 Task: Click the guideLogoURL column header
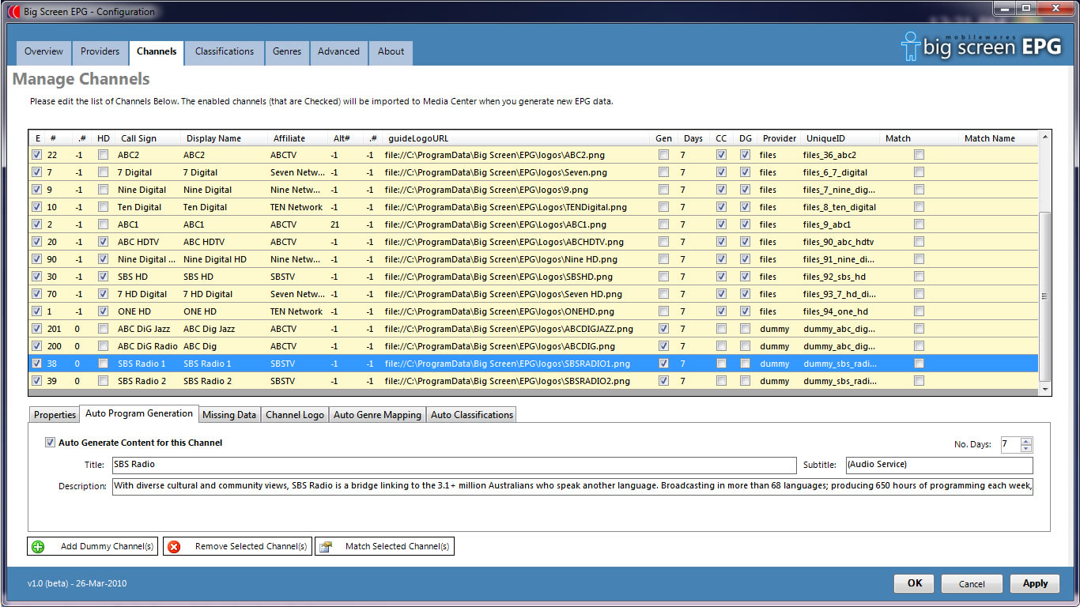[x=418, y=138]
